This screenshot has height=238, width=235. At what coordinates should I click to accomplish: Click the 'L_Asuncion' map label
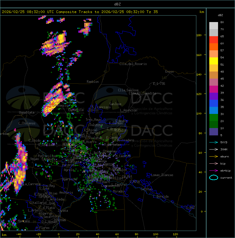click(x=129, y=110)
